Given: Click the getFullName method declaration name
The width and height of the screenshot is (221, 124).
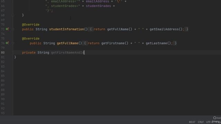Looking at the screenshot, I should [68, 43].
